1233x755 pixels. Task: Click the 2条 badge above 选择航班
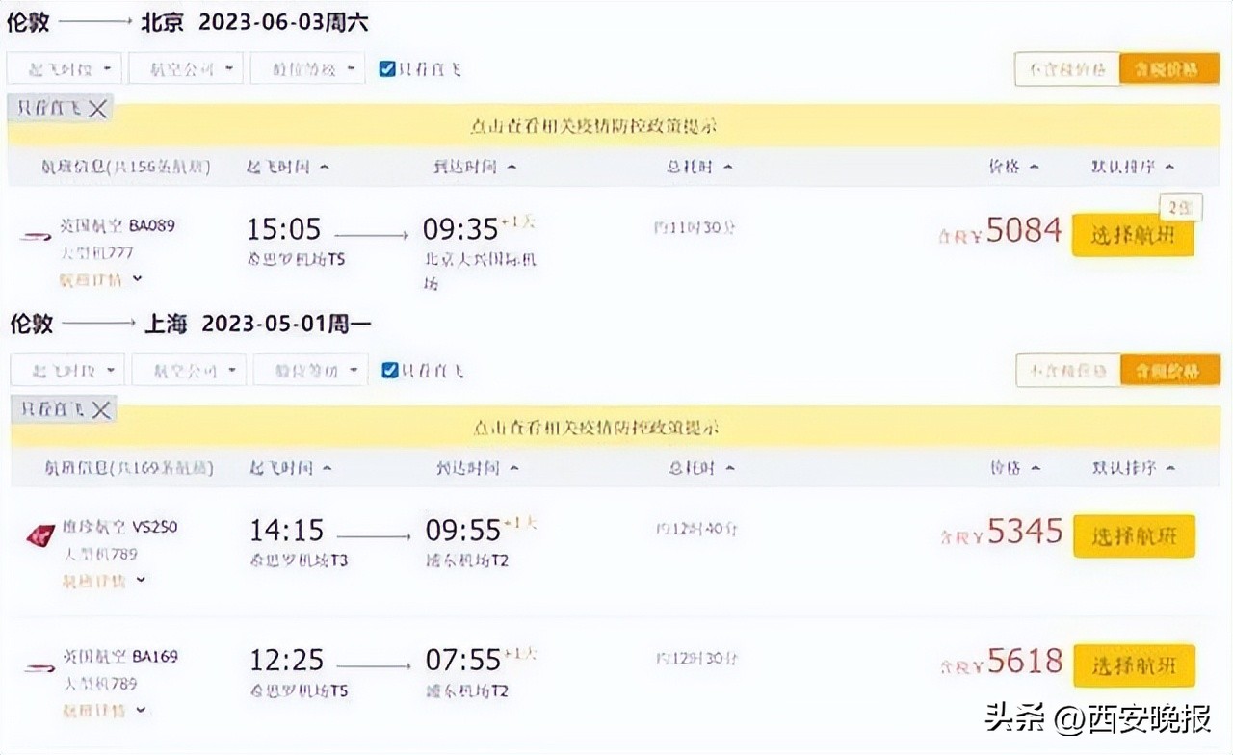[x=1180, y=206]
